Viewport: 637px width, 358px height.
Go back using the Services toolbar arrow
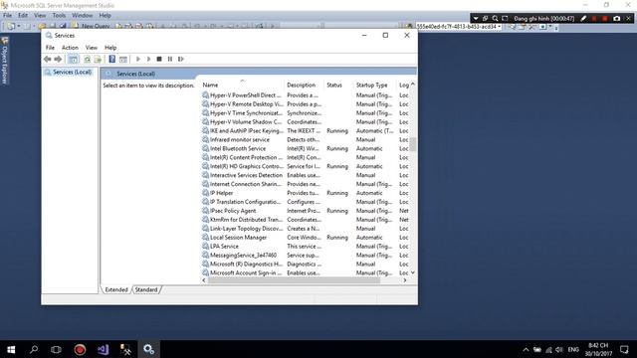coord(48,60)
